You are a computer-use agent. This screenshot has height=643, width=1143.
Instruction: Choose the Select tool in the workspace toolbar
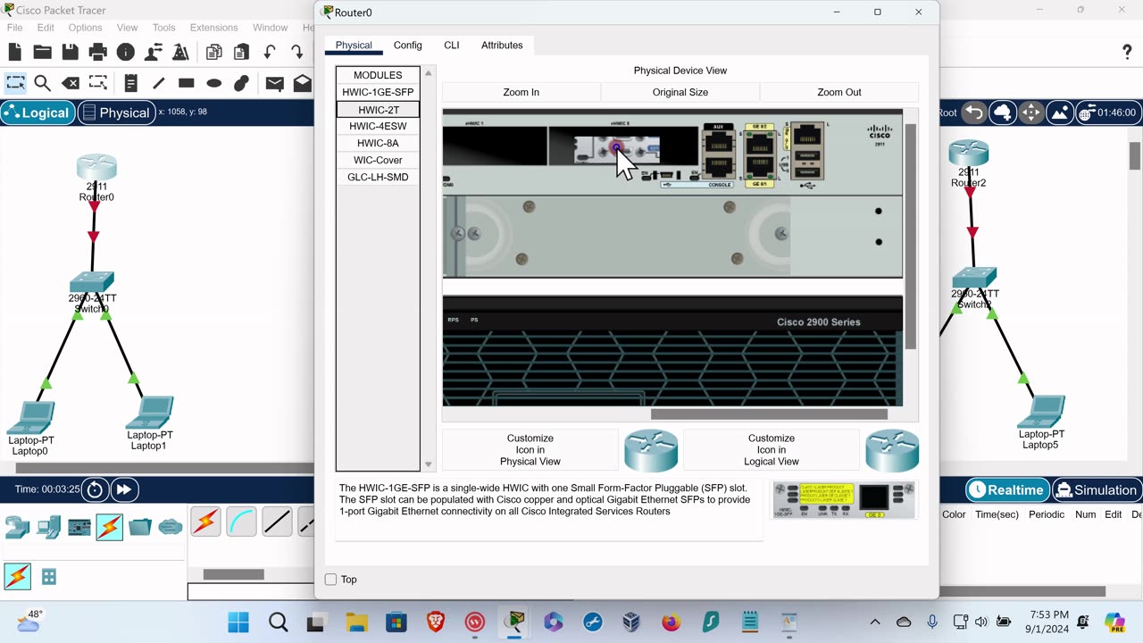coord(15,83)
